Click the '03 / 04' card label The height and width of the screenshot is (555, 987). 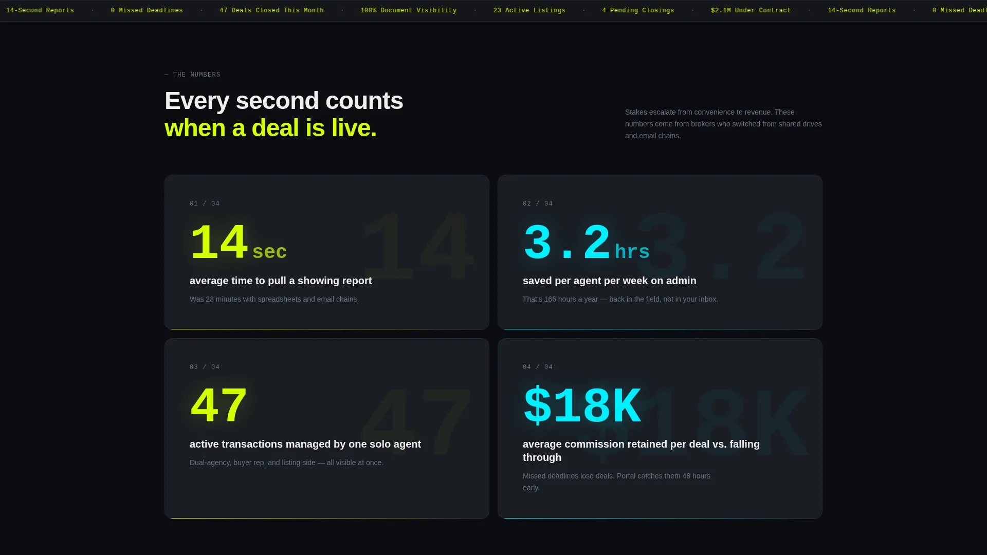pyautogui.click(x=205, y=367)
